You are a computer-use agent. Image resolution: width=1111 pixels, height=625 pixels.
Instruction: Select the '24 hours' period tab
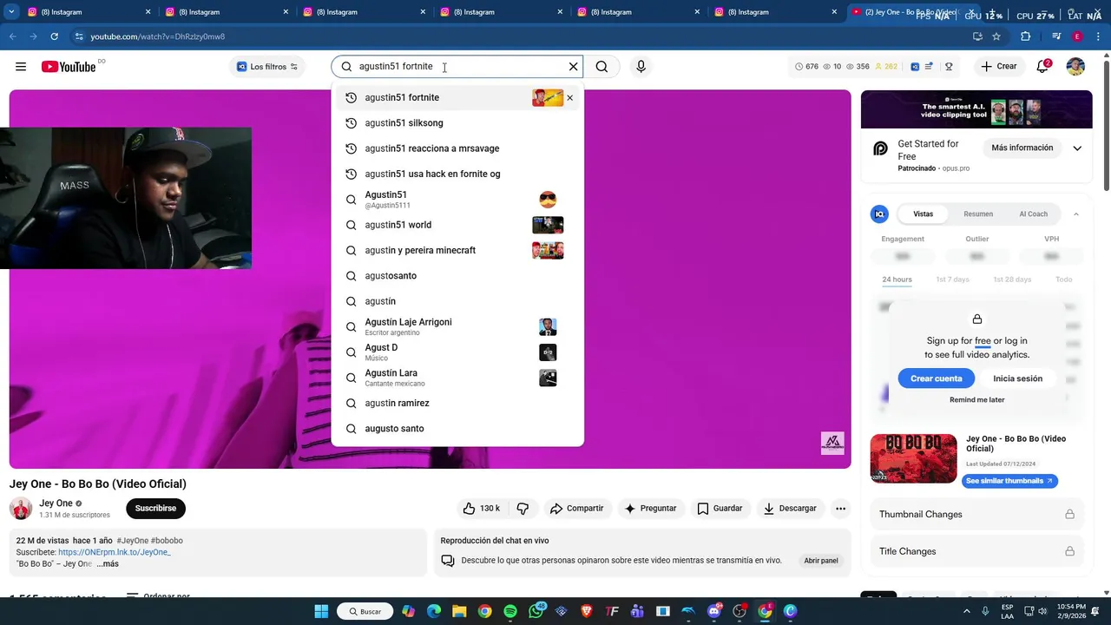pyautogui.click(x=897, y=280)
